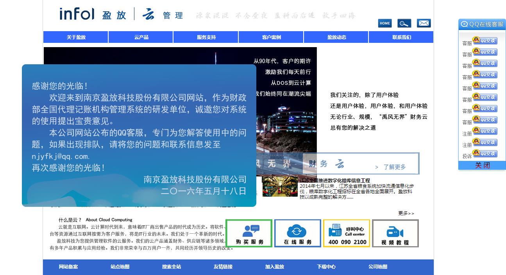Click the 感谢您的光临！ greeting in the popup

coord(60,86)
